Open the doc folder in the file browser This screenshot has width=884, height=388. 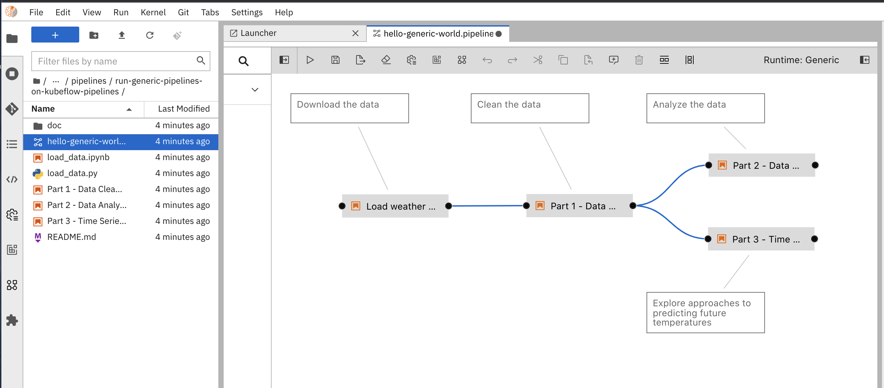54,125
